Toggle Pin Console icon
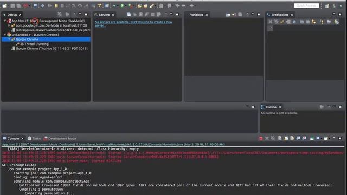Screen dimensions: 347x195 [312, 138]
